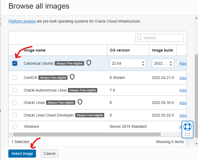Click the '1 Selected' status text
198x160 pixels.
point(20,142)
